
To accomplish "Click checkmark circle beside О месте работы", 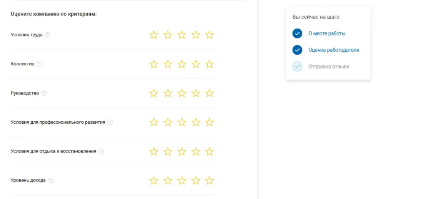I will pos(297,33).
